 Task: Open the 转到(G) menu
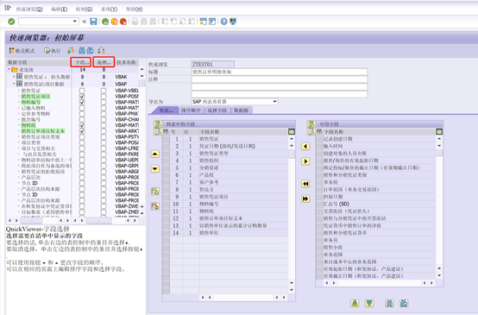[x=85, y=9]
